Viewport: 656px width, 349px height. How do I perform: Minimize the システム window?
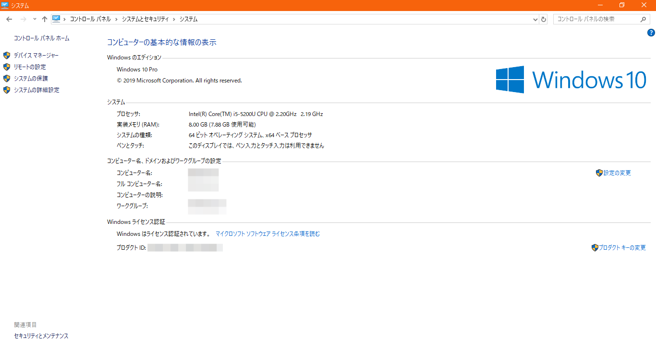click(x=600, y=5)
